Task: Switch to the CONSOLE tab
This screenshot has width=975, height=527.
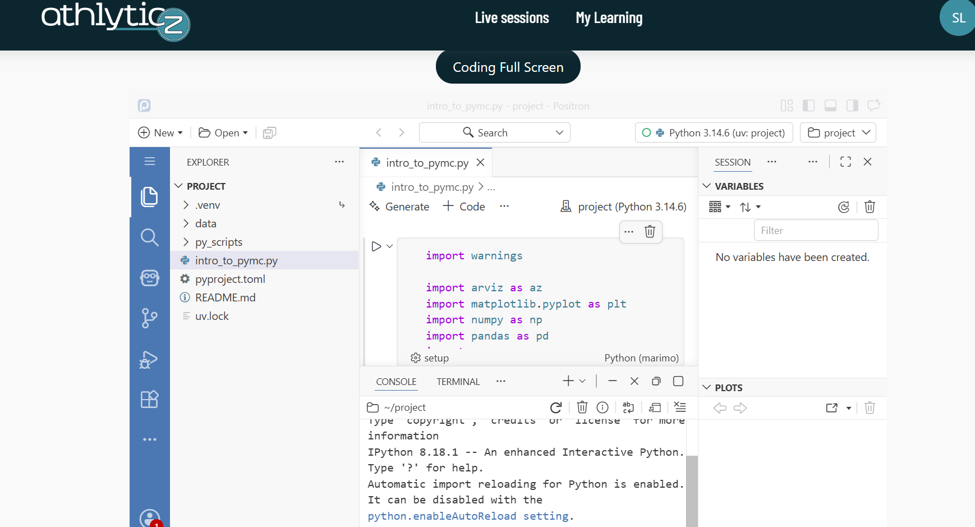Action: click(396, 382)
